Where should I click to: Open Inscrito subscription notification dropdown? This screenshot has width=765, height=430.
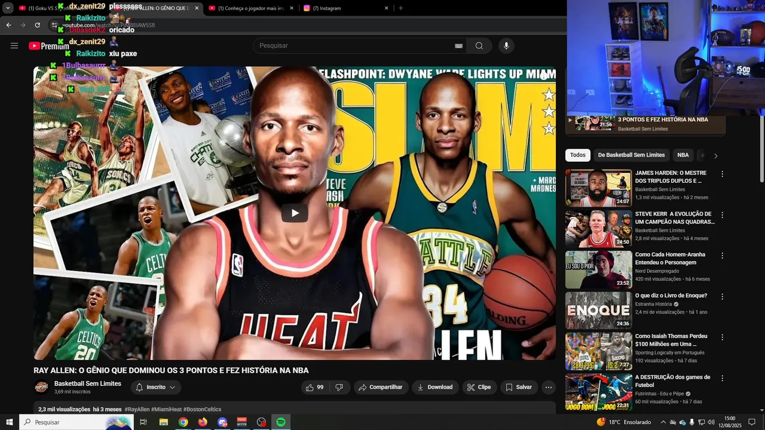tap(156, 387)
